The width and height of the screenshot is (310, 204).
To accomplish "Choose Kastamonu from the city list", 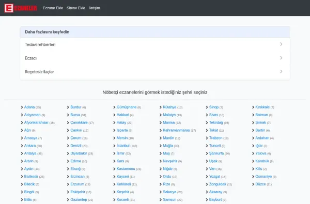I will pos(126,169).
